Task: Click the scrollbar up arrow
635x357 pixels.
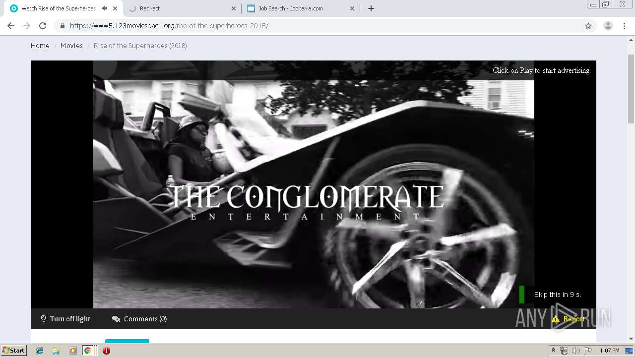Action: tap(631, 39)
